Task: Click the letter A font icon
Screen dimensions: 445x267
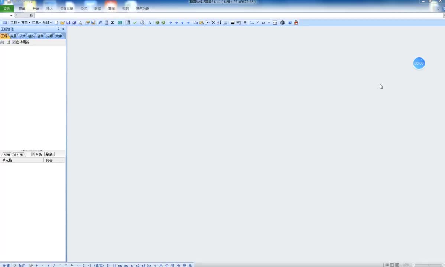Action: pos(150,23)
